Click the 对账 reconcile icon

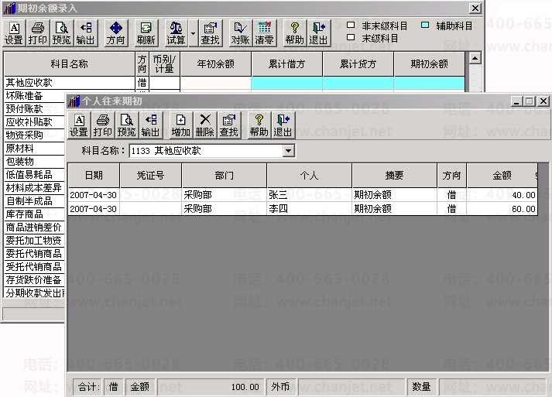pyautogui.click(x=240, y=33)
